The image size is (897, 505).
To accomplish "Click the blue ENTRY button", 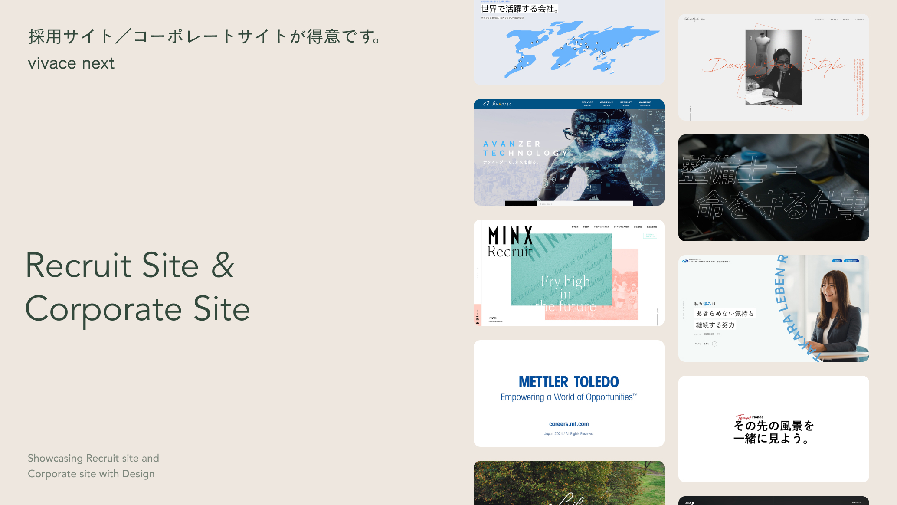I will pyautogui.click(x=837, y=261).
